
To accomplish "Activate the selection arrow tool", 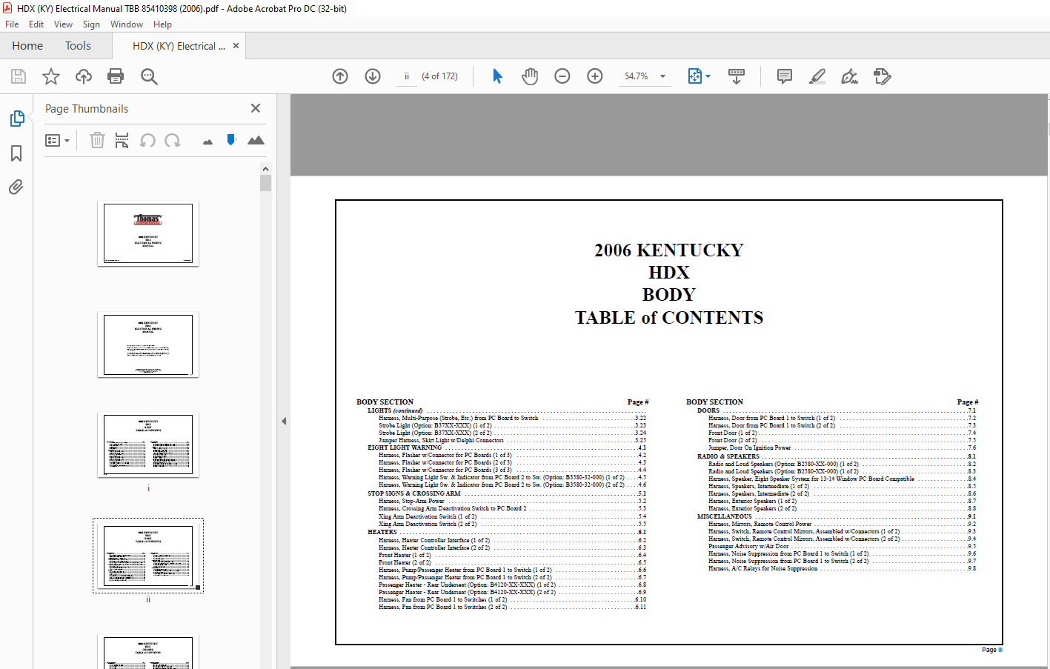I will [497, 76].
